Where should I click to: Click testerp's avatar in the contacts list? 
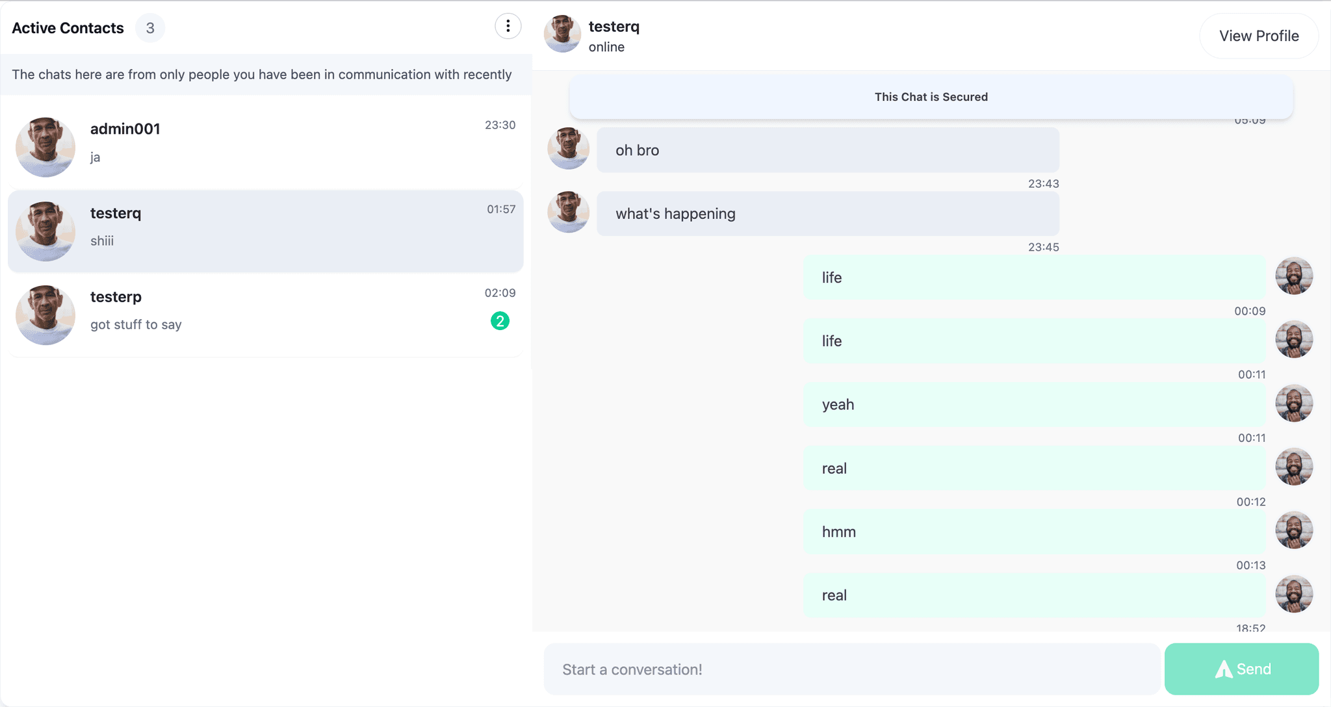pyautogui.click(x=45, y=315)
